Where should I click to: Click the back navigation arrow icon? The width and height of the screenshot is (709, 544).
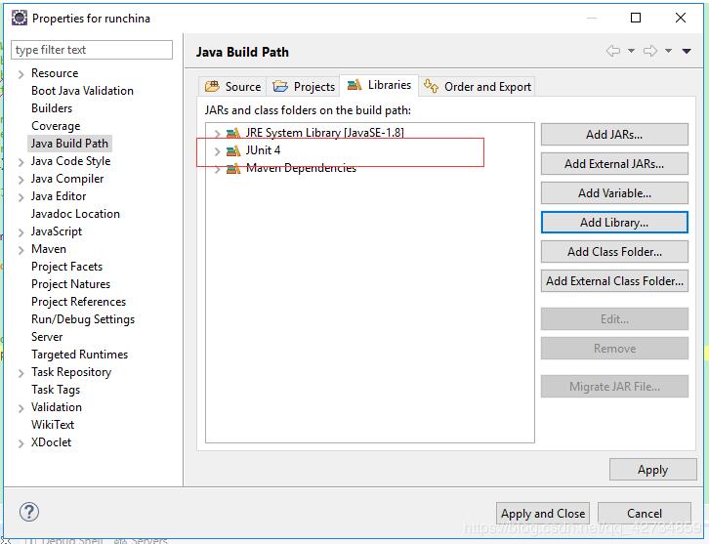[x=613, y=51]
